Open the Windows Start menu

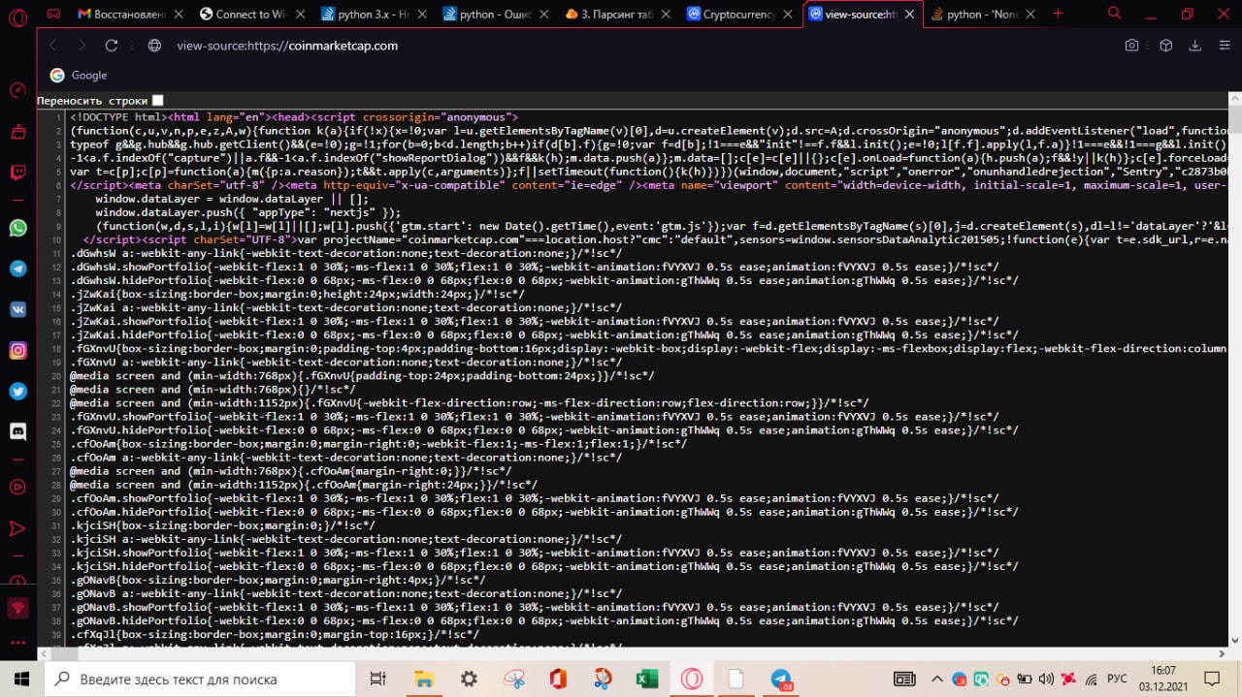click(x=21, y=679)
